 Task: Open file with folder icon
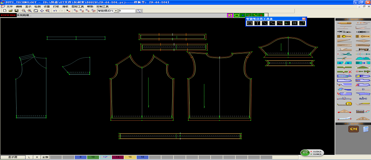(10, 11)
